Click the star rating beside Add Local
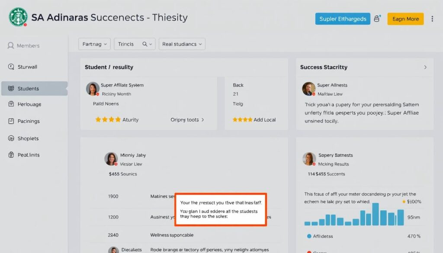The height and width of the screenshot is (253, 443). coord(242,119)
